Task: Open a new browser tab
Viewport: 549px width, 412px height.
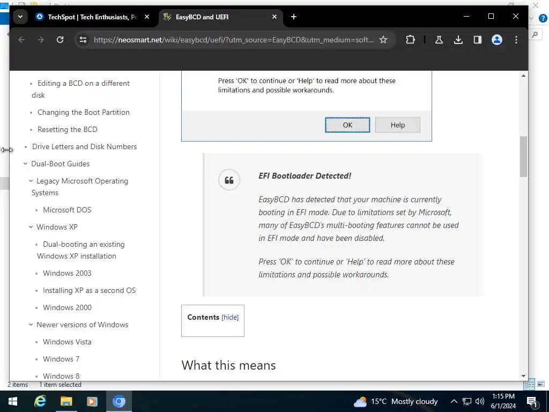Action: 294,17
